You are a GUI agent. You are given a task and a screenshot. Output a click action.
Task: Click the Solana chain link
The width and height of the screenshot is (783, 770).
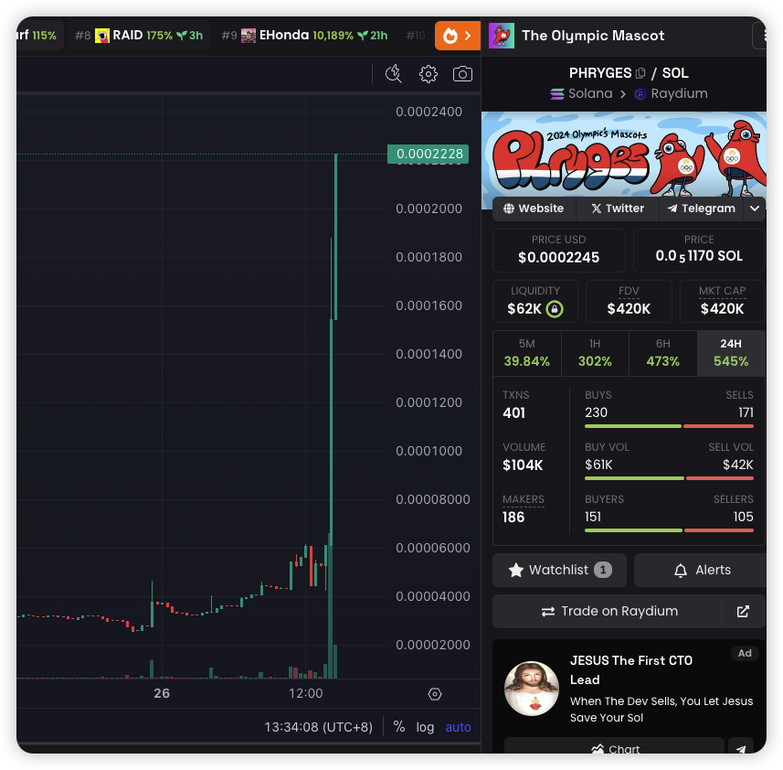(x=581, y=94)
